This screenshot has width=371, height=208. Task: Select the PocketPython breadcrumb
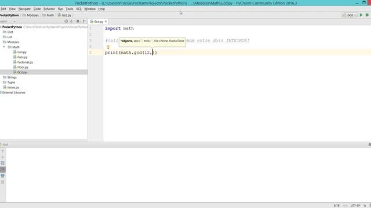[9, 15]
